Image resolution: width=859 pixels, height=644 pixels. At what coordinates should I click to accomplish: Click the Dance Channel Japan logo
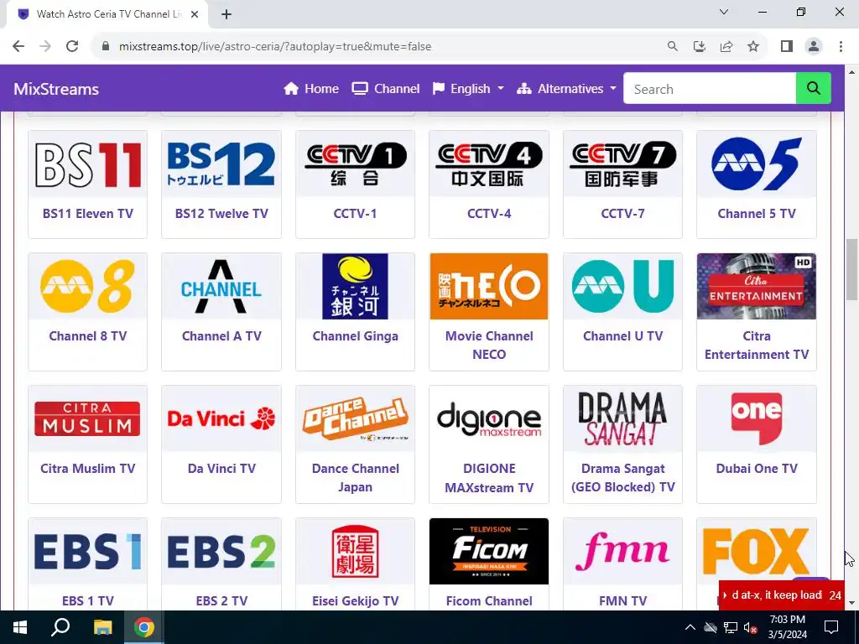tap(355, 419)
